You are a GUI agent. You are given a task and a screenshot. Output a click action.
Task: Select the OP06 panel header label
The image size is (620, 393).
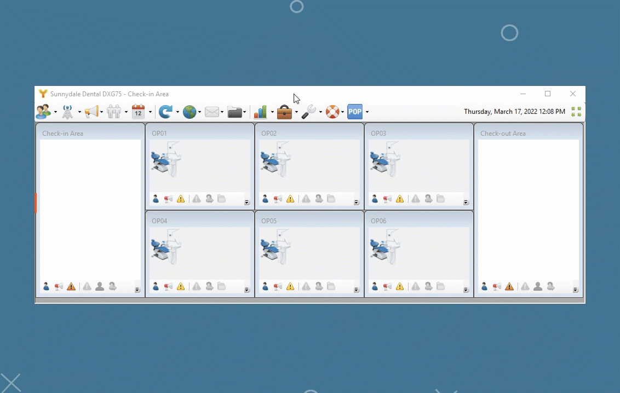(x=378, y=221)
